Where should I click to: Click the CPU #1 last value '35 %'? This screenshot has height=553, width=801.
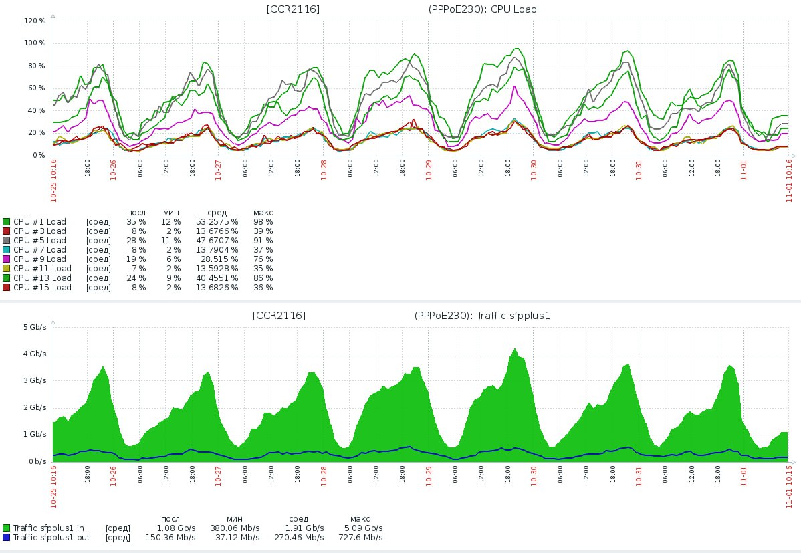click(136, 222)
